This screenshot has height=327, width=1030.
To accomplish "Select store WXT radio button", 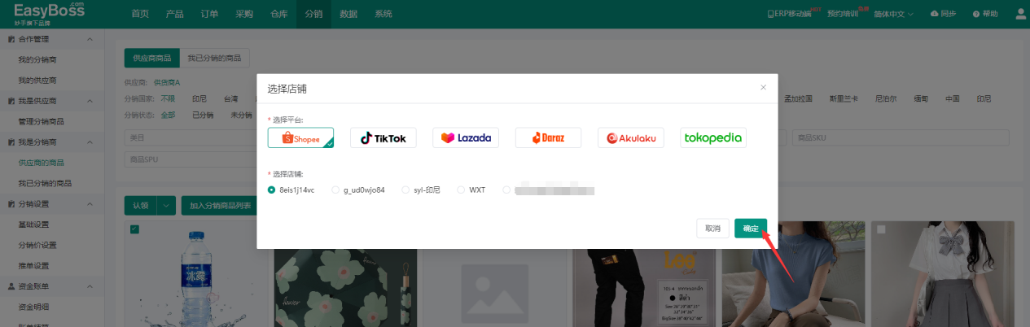I will (x=461, y=190).
